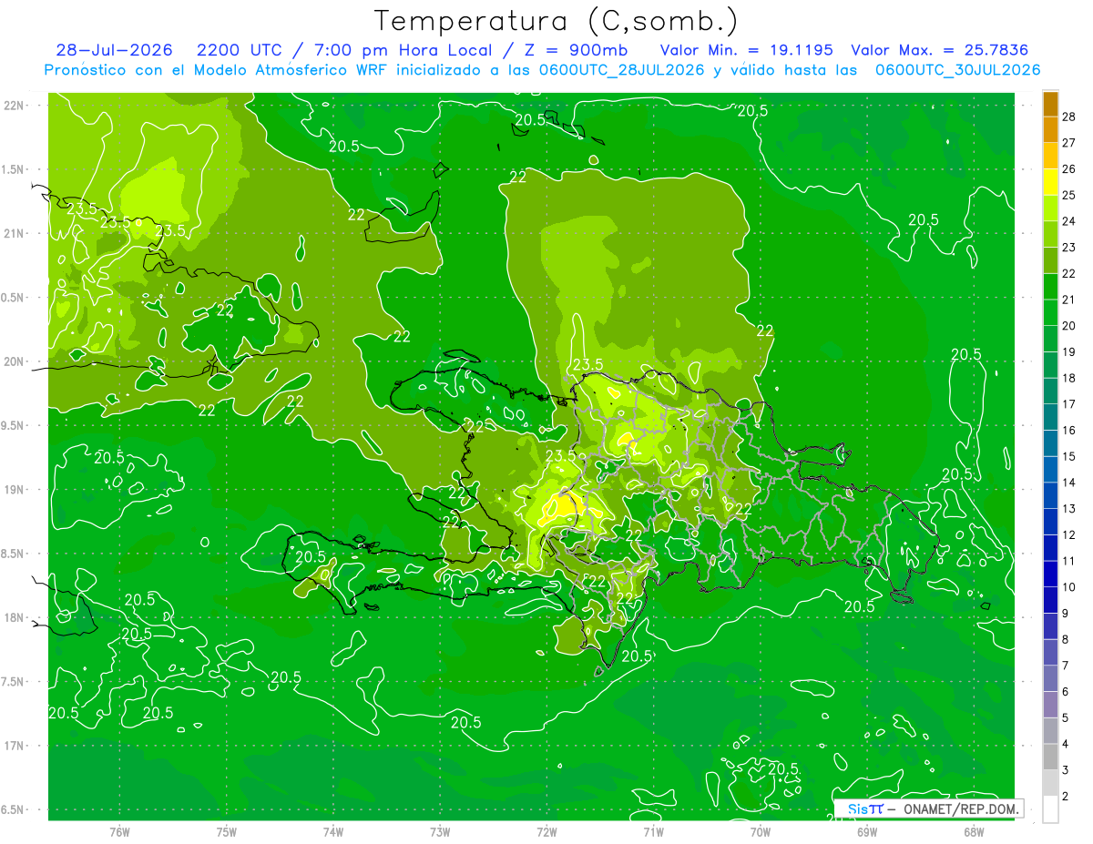The image size is (1093, 844).
Task: Click the "75W" longitude axis label
Action: (x=227, y=832)
